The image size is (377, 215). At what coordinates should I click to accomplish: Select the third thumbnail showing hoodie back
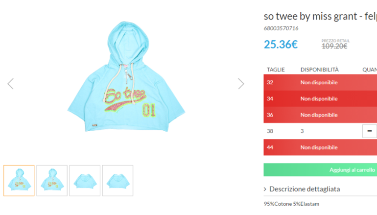(85, 180)
